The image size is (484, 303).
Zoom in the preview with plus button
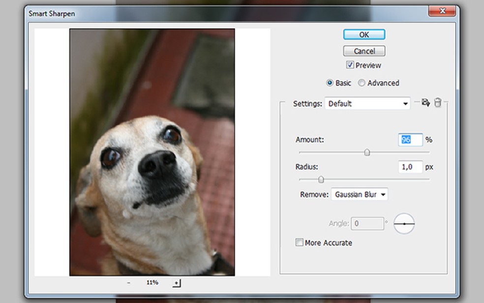[177, 283]
